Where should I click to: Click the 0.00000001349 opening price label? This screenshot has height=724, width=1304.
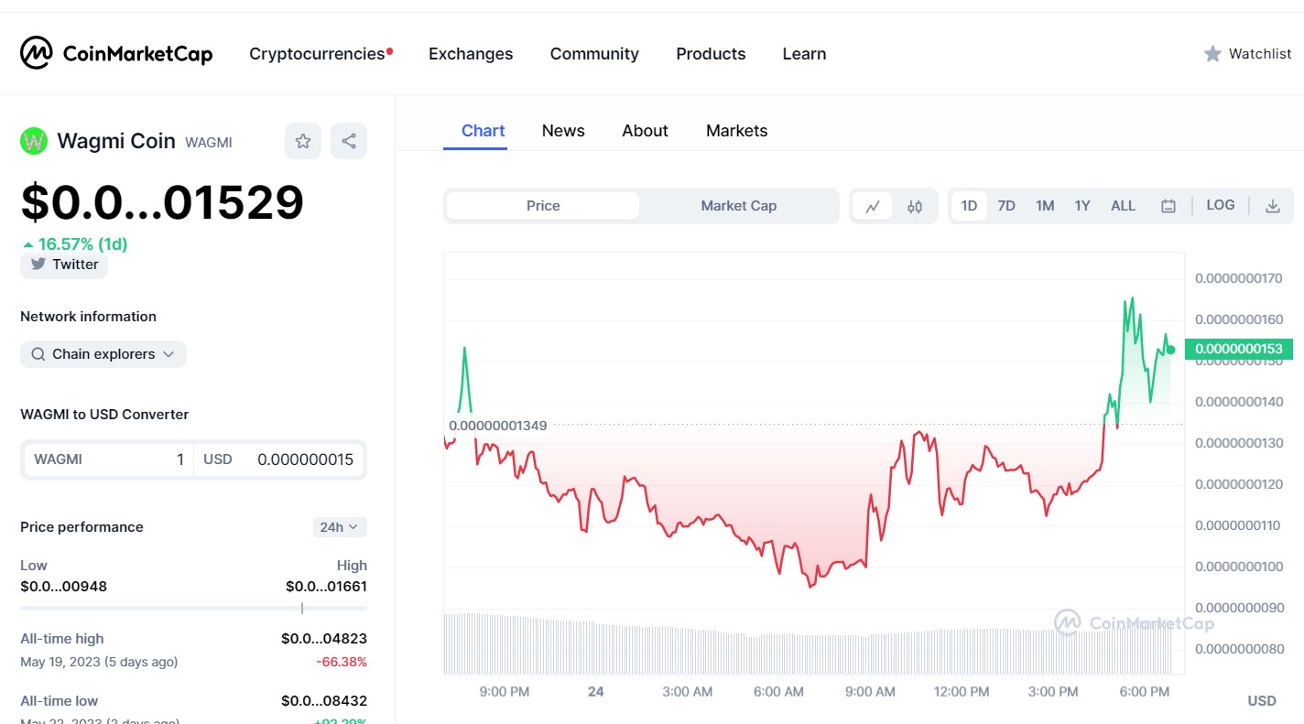point(497,426)
